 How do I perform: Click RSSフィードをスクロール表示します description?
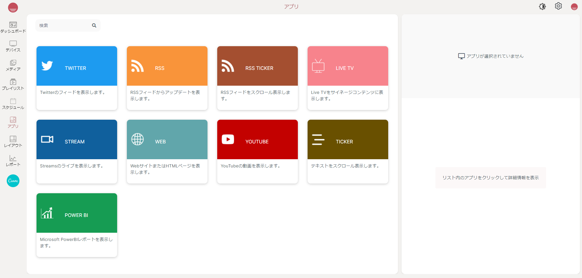(256, 95)
